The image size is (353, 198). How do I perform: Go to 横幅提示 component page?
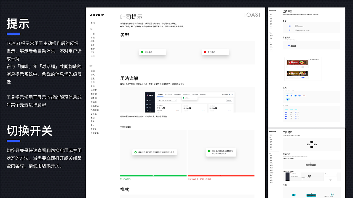95,106
